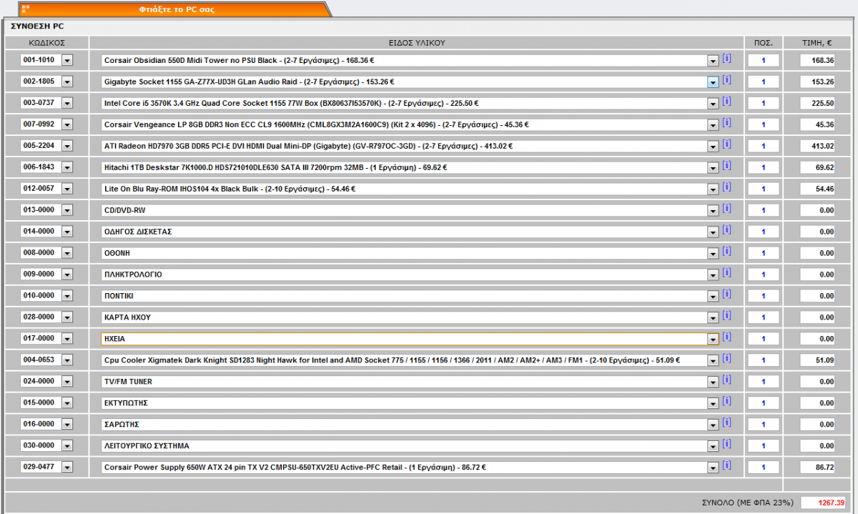
Task: Expand the TV/FM TUNER dropdown
Action: (x=713, y=382)
